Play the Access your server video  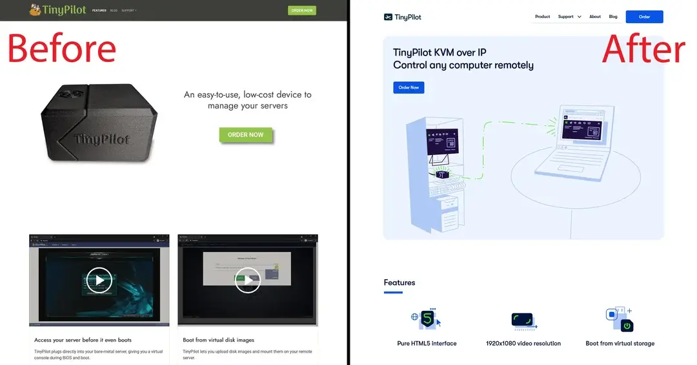(x=99, y=280)
